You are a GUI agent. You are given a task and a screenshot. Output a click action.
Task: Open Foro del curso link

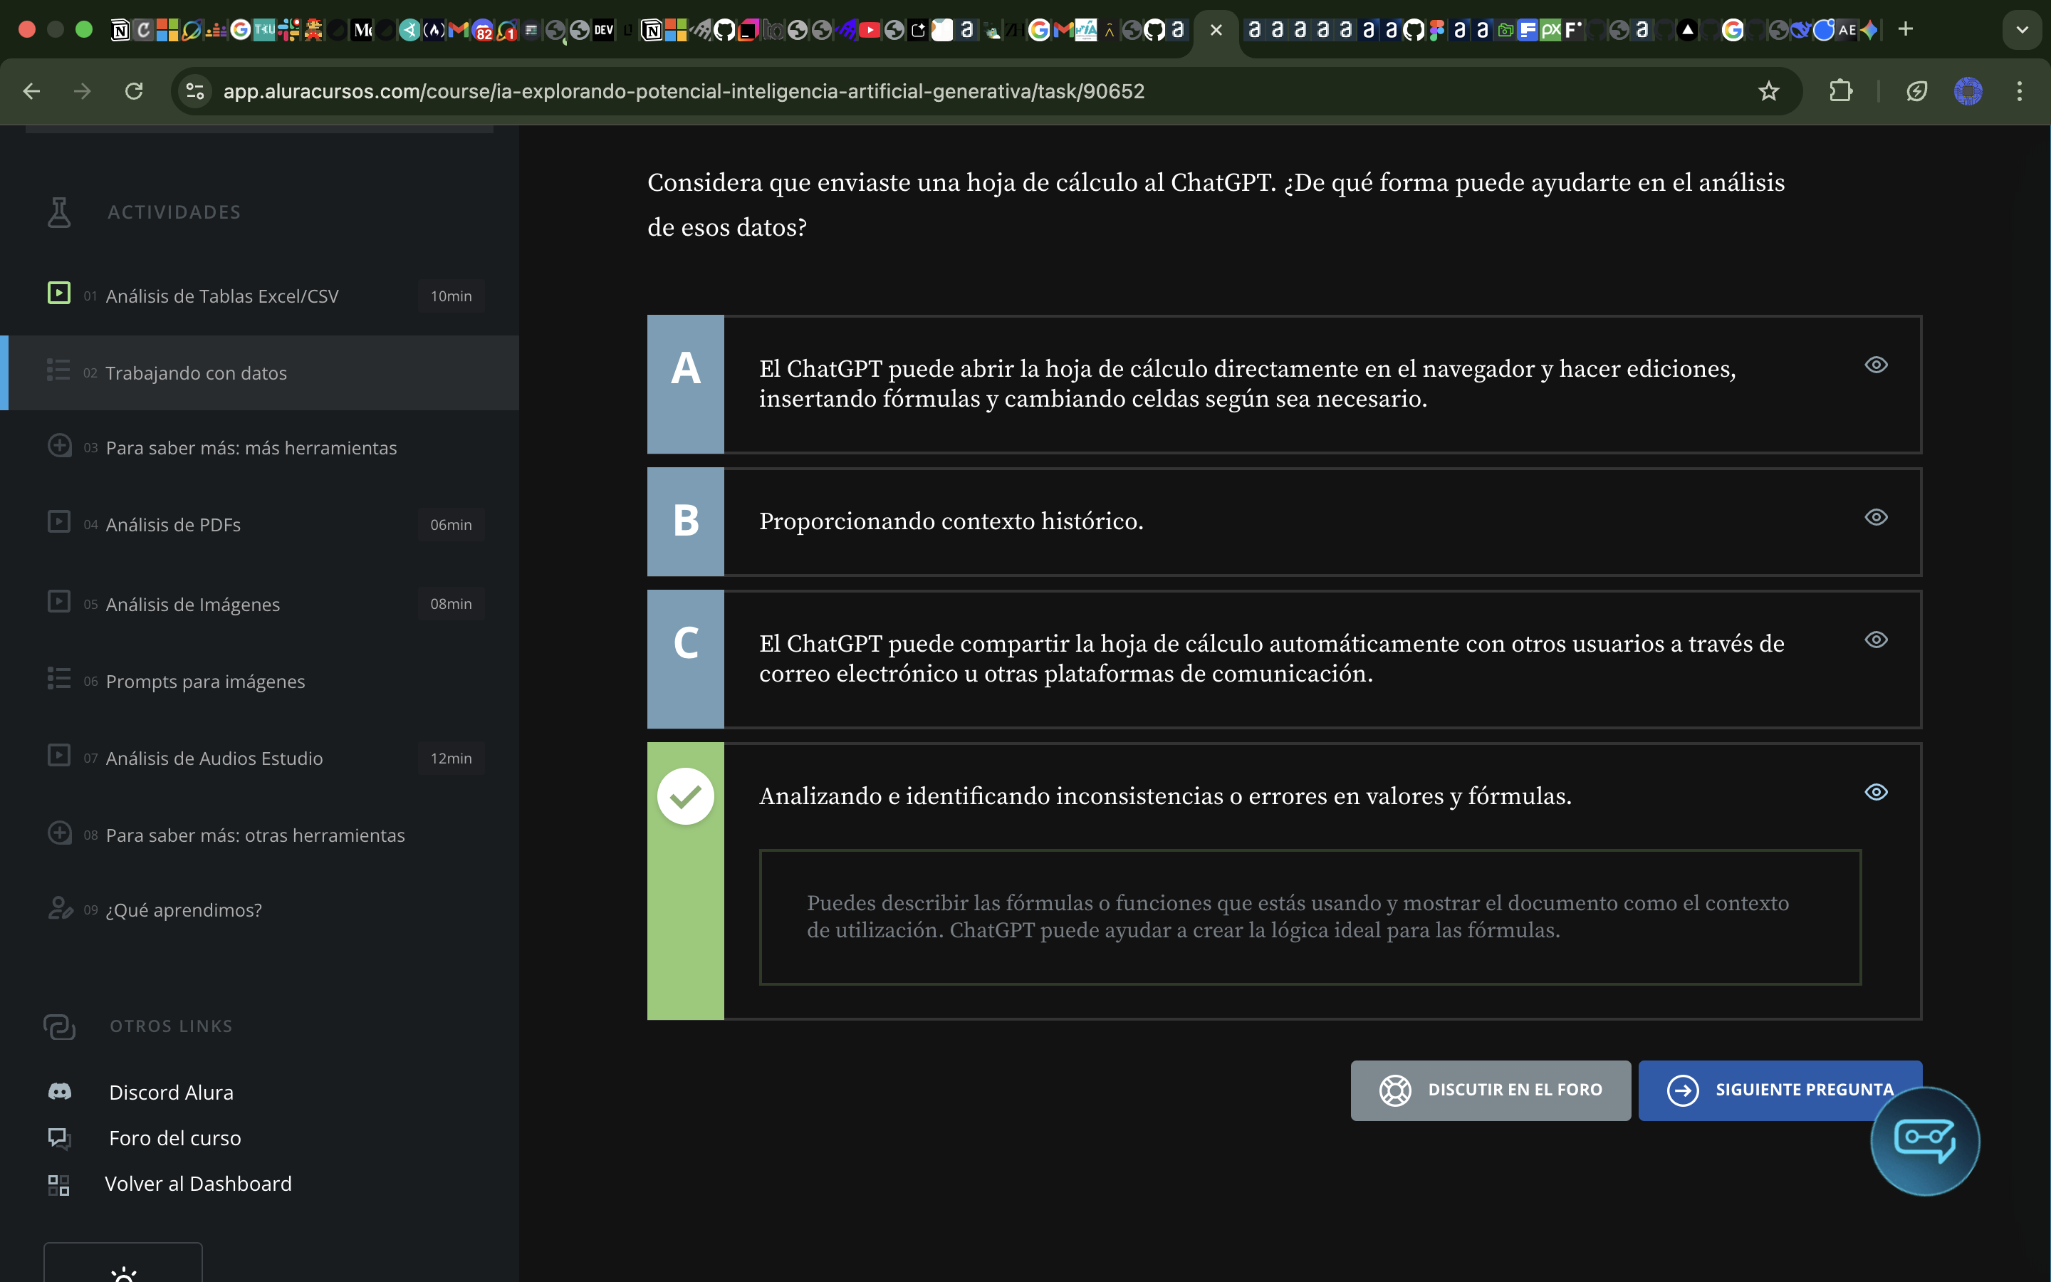coord(174,1138)
